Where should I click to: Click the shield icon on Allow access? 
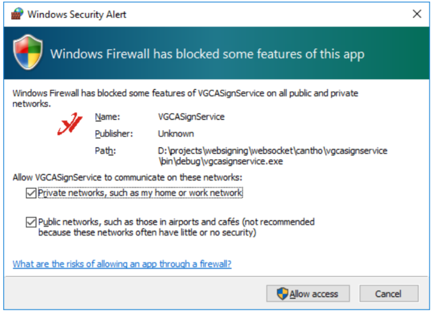[x=283, y=294]
